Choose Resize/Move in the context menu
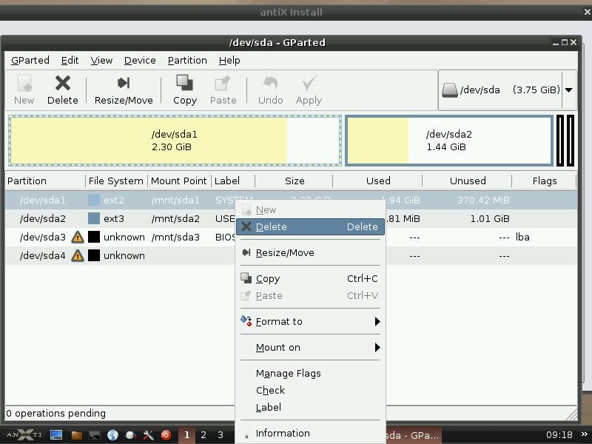Image resolution: width=592 pixels, height=444 pixels. click(310, 252)
